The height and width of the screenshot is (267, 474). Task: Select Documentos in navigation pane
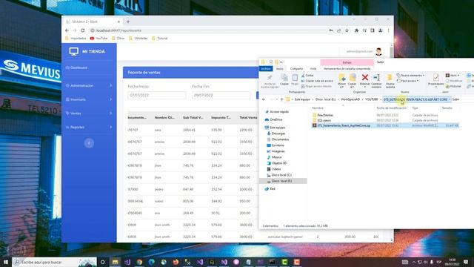pyautogui.click(x=280, y=139)
